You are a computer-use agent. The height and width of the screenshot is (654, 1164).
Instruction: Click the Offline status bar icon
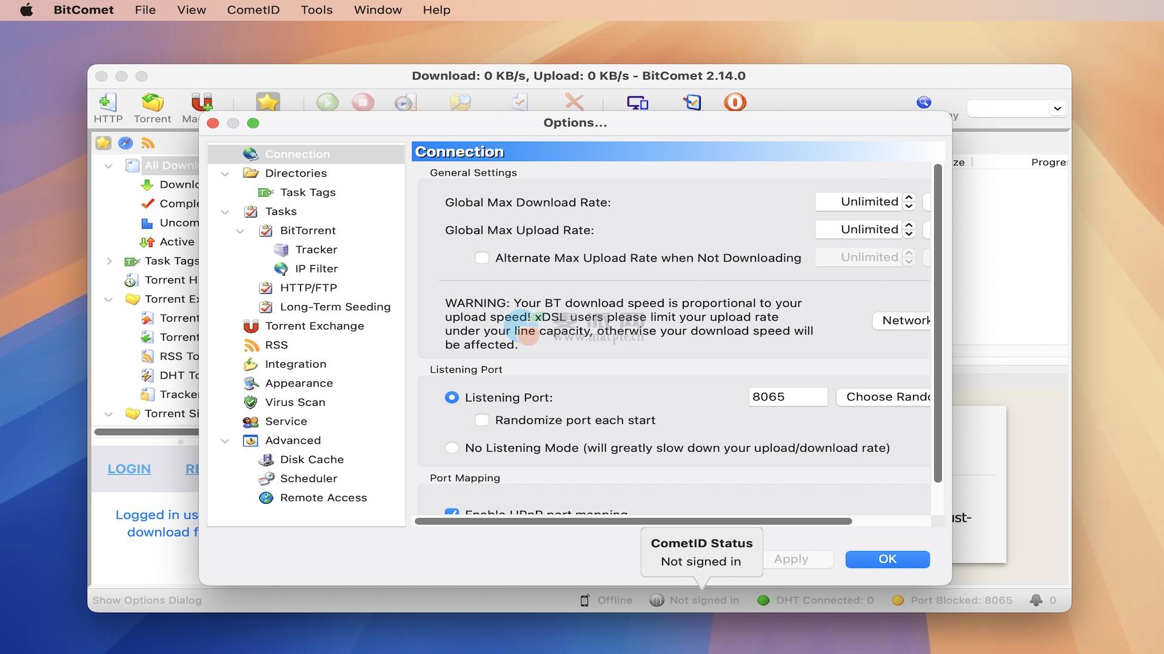[x=584, y=600]
